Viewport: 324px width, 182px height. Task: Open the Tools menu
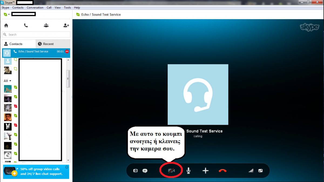[x=67, y=8]
